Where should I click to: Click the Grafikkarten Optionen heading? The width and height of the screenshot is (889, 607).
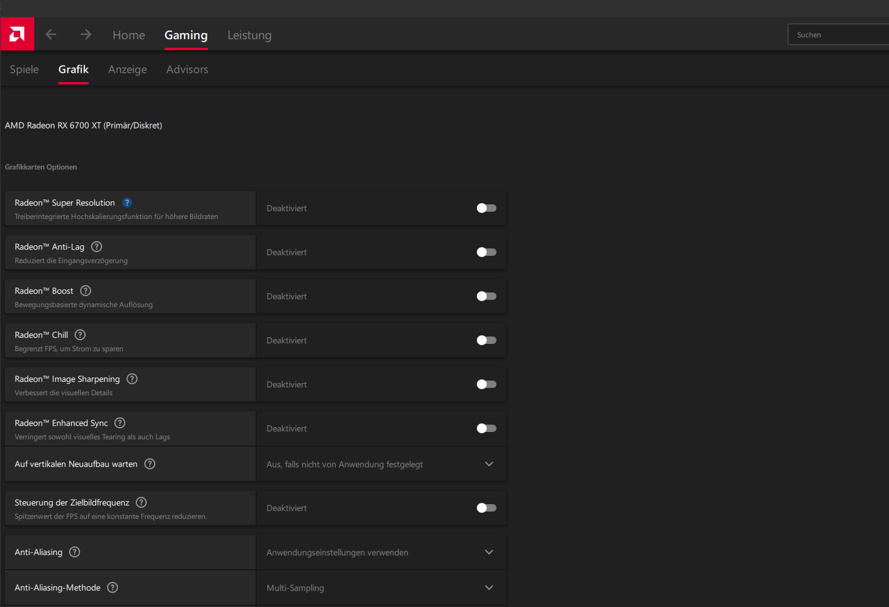click(41, 167)
